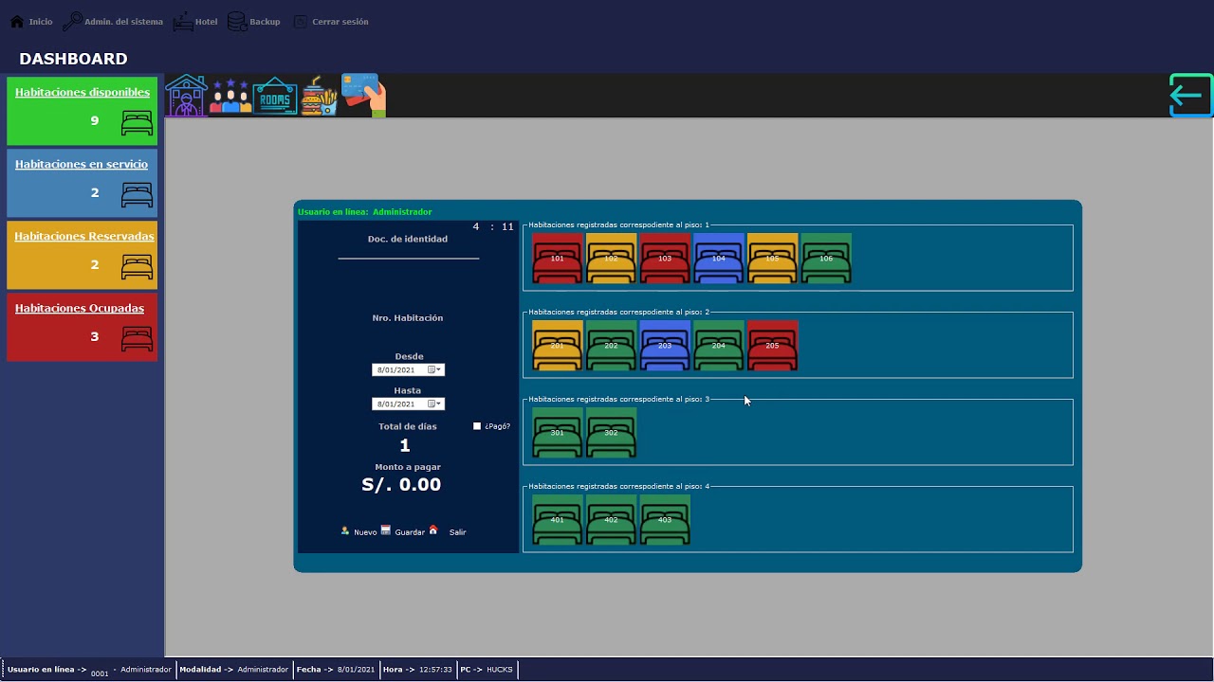
Task: Select room 103 red bed icon
Action: (x=665, y=259)
